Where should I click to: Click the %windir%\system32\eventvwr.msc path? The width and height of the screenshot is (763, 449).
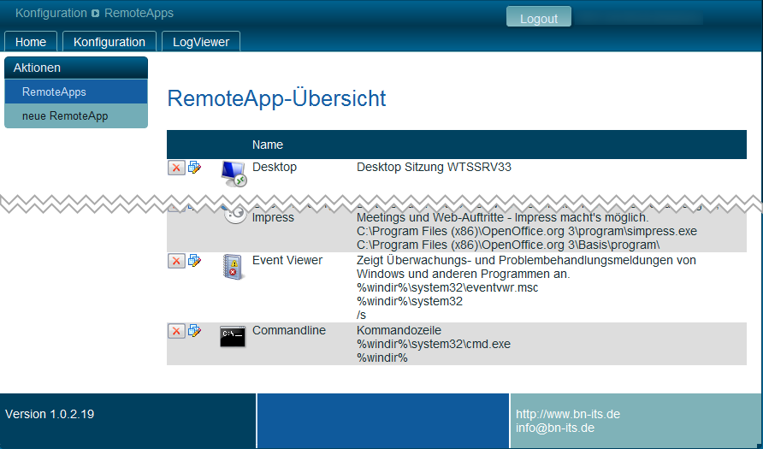click(447, 287)
